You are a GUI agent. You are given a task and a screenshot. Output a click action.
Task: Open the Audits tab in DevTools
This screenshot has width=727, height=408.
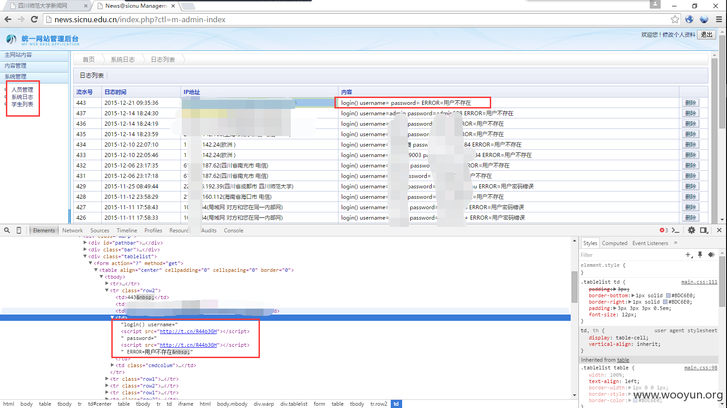[209, 231]
